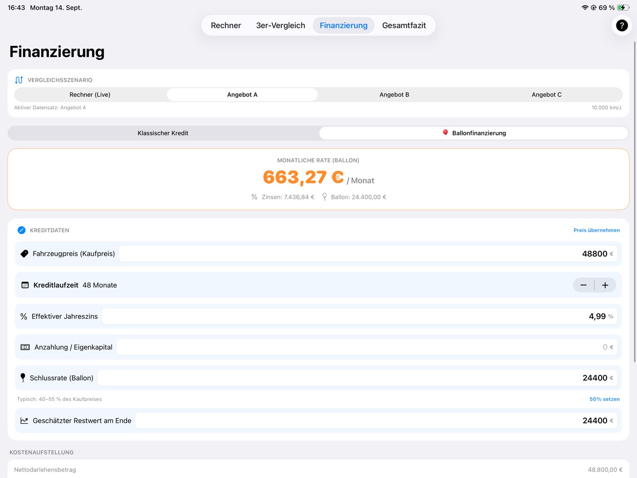Click the 10.000 km/J. text

pyautogui.click(x=607, y=108)
